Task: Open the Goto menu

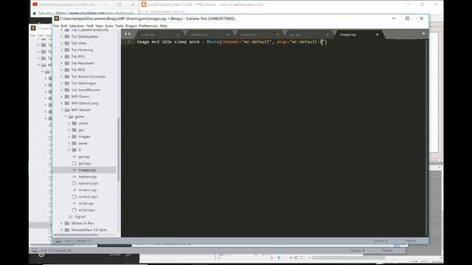Action: click(109, 26)
